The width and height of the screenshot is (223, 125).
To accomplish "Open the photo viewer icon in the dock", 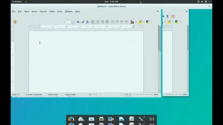I will coord(111,119).
